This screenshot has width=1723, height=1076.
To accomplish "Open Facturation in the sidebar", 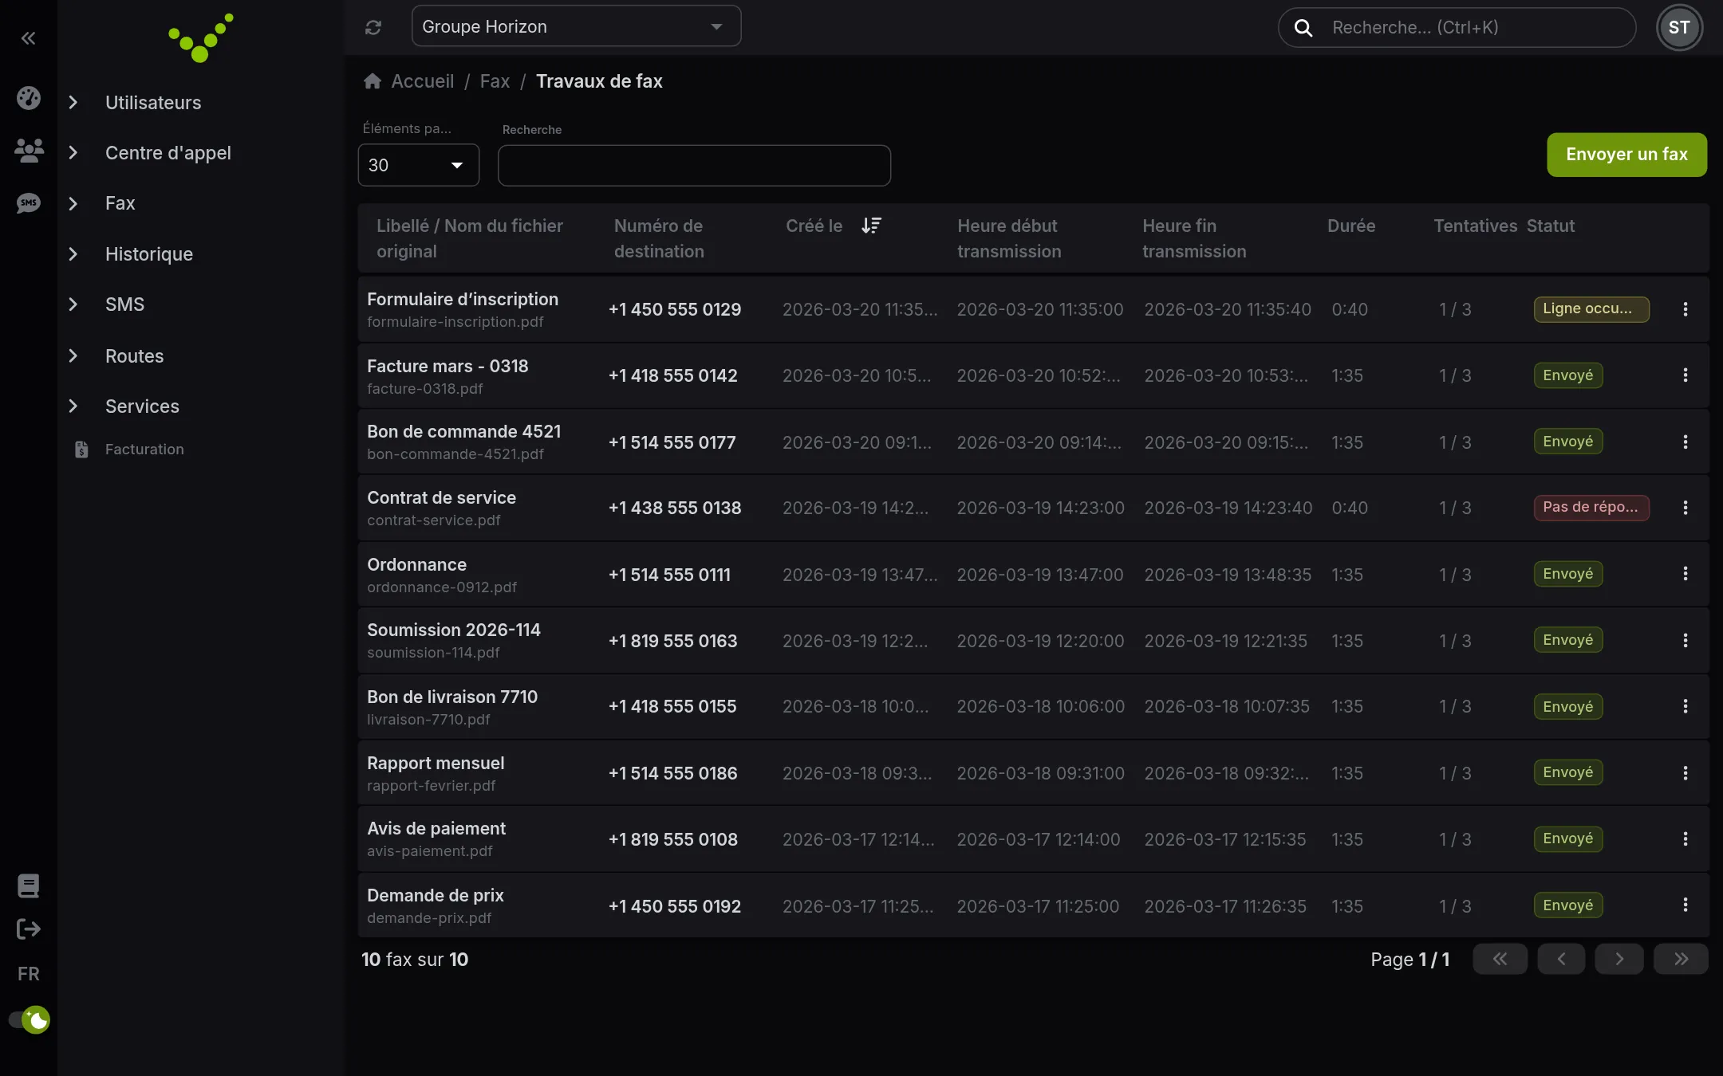I will (x=144, y=450).
